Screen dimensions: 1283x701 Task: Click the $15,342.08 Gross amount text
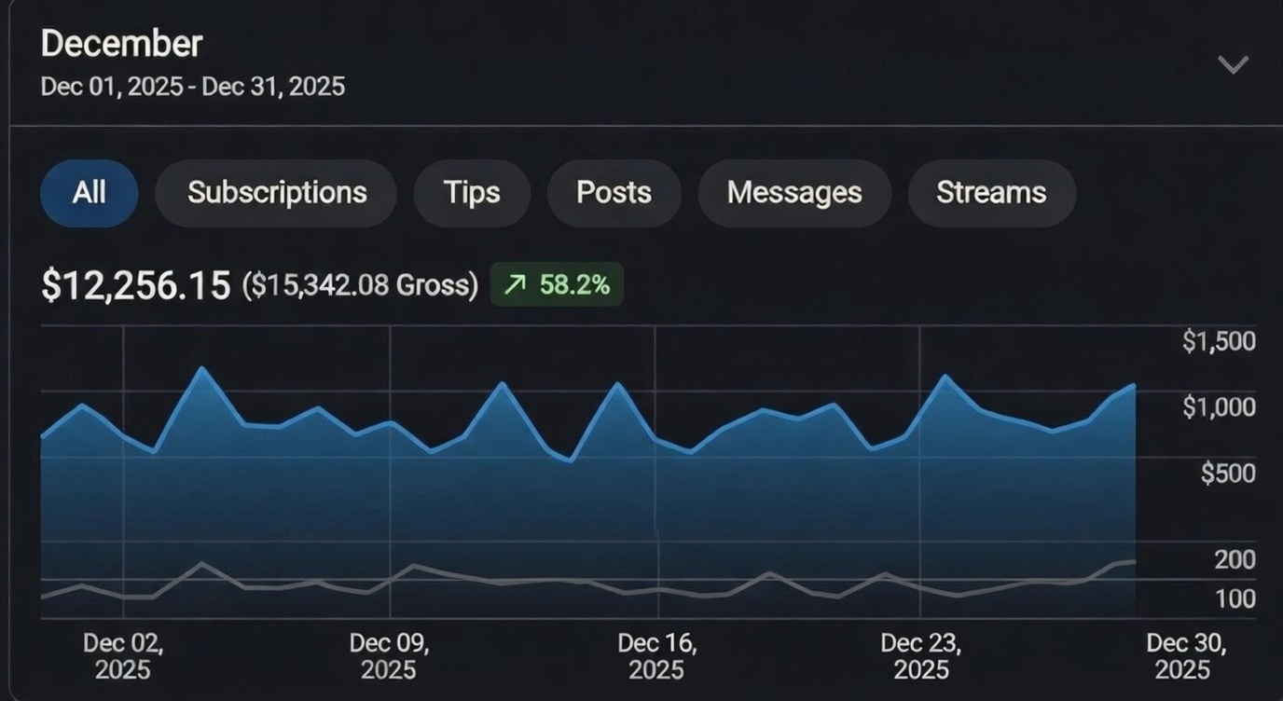click(360, 285)
